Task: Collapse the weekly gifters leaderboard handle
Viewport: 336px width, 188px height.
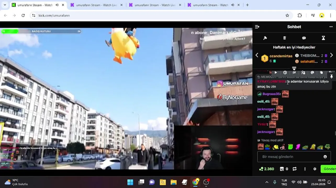Action: [294, 68]
